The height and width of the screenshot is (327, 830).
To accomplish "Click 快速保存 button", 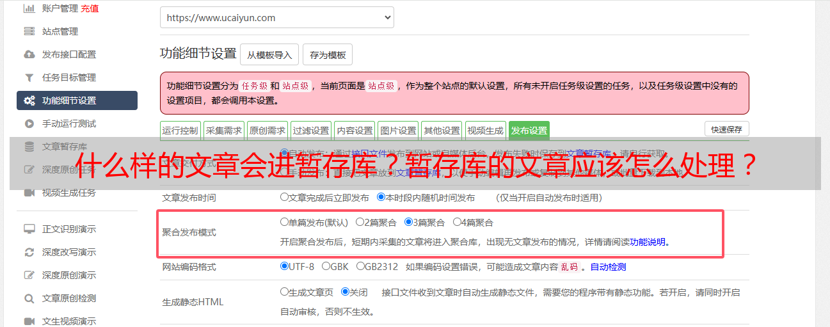I will 726,129.
